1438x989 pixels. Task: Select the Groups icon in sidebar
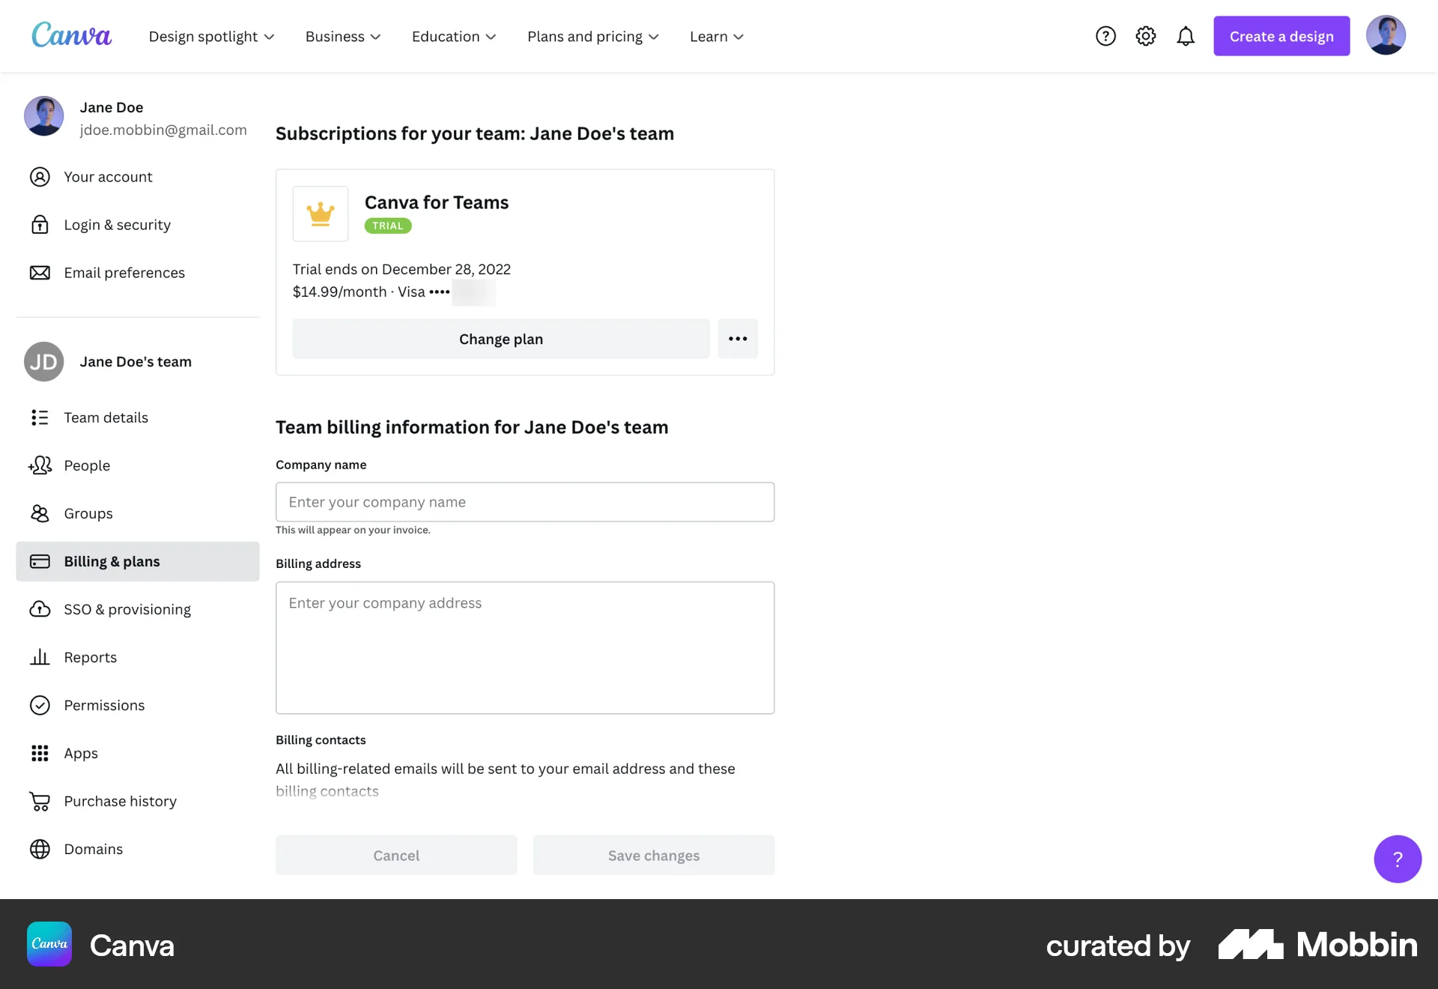point(40,513)
